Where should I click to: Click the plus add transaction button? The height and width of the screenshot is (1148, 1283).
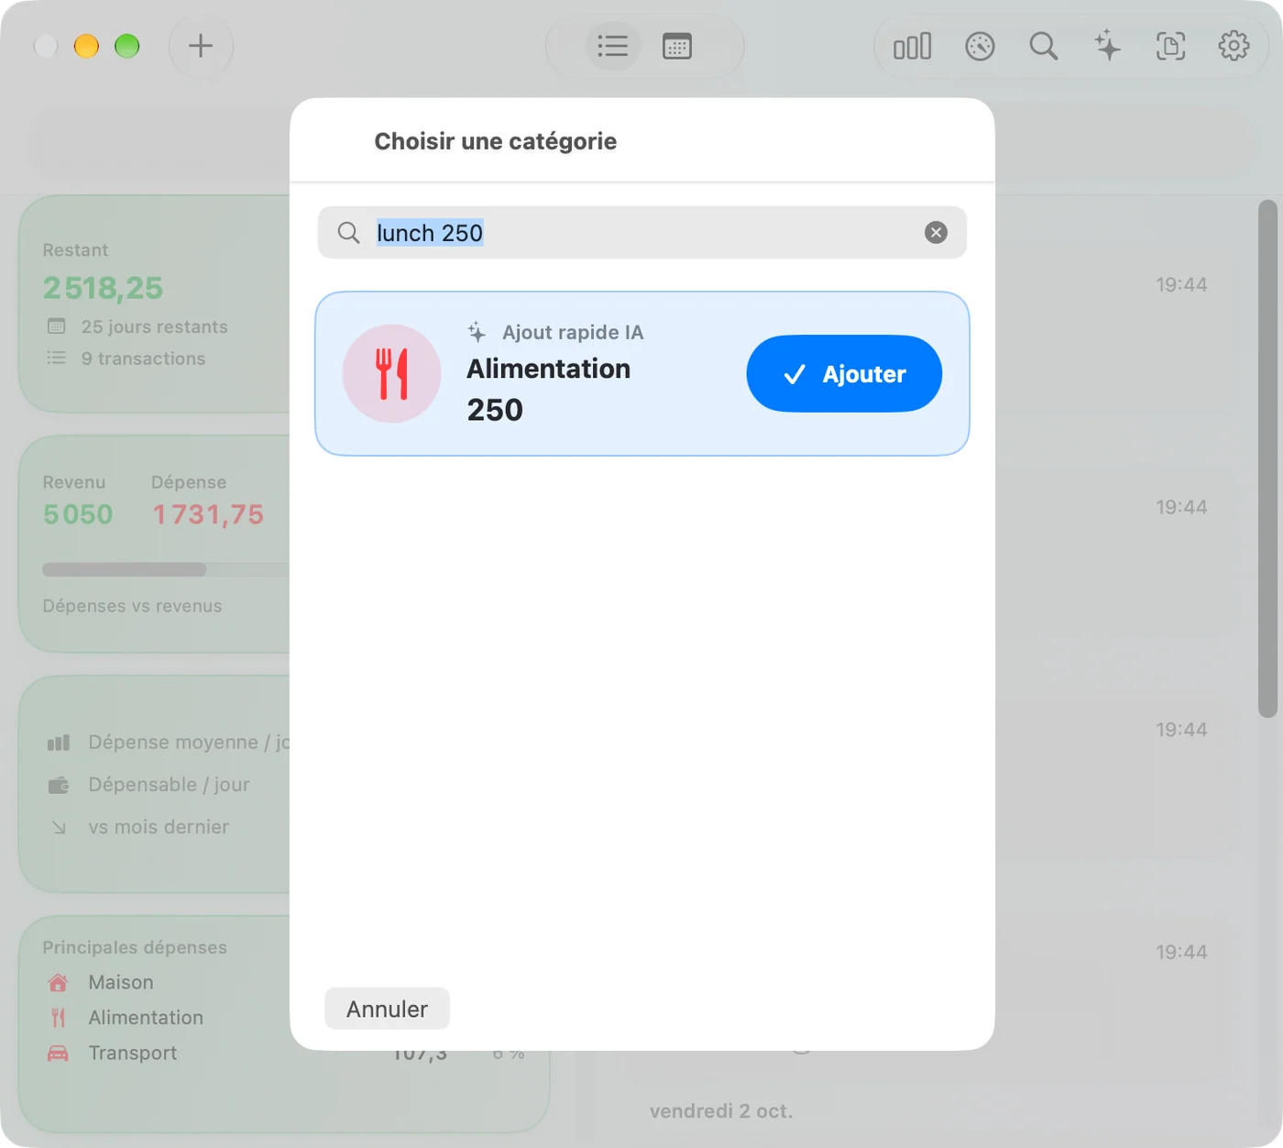pyautogui.click(x=201, y=46)
